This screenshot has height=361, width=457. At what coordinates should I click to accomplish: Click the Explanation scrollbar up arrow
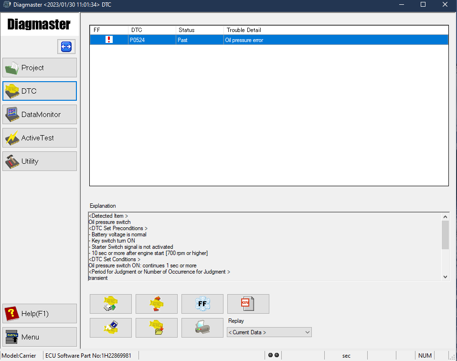445,216
